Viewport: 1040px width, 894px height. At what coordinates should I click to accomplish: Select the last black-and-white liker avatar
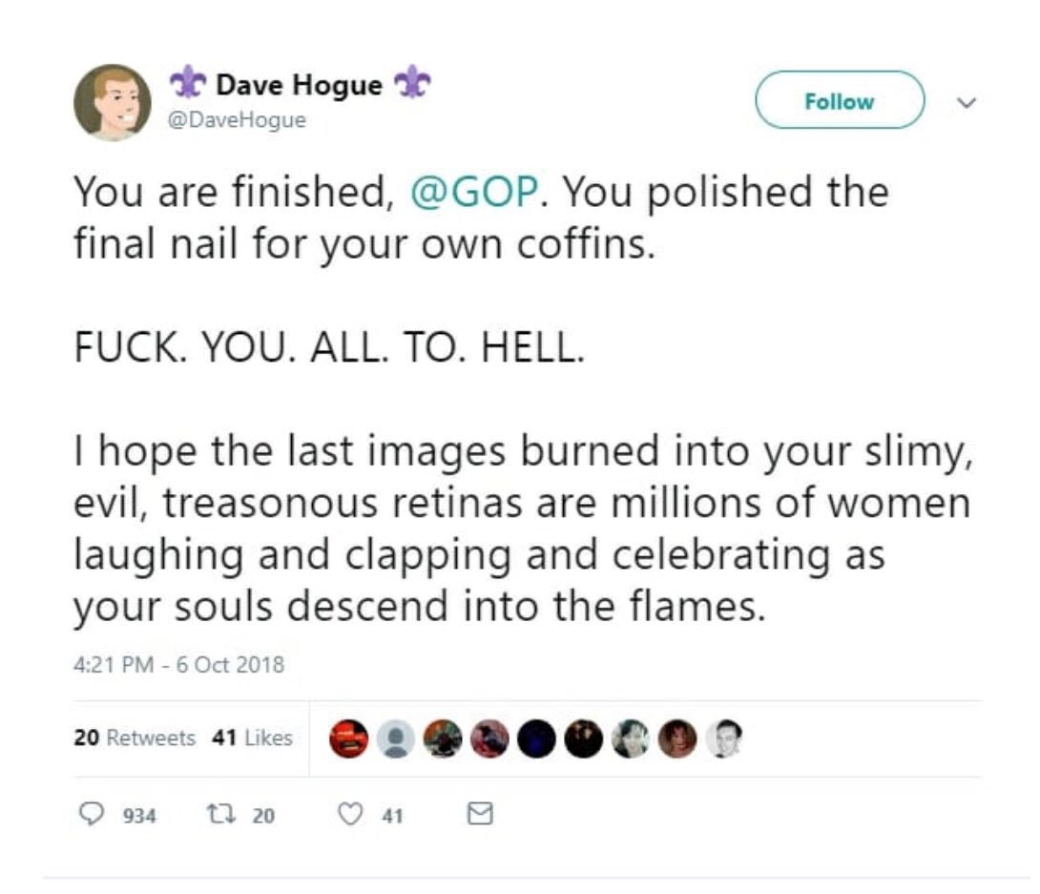click(x=723, y=738)
